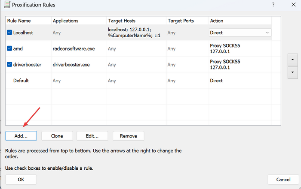Viewport: 301px width, 189px height.
Task: Confirm changes with OK
Action: [21, 180]
